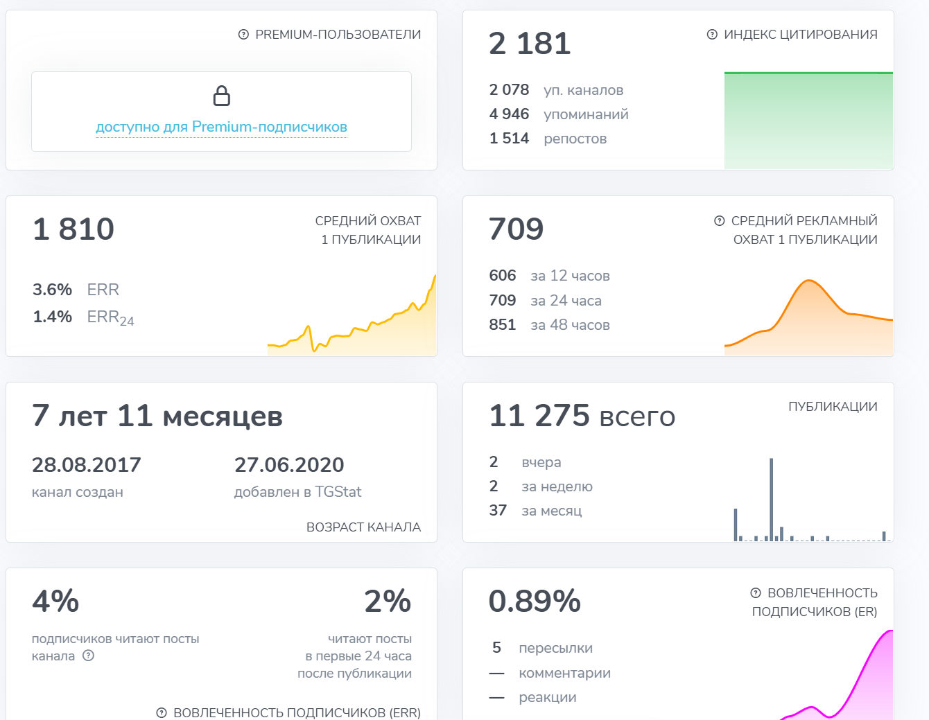Click the 'за месяц' label
The image size is (929, 720).
552,511
